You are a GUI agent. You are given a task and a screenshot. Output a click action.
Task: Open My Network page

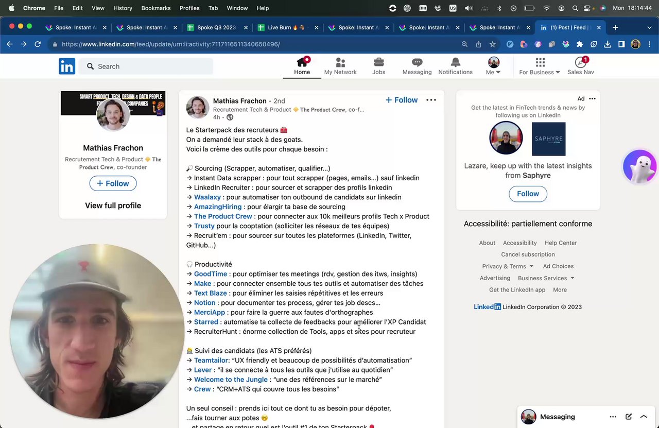click(340, 66)
